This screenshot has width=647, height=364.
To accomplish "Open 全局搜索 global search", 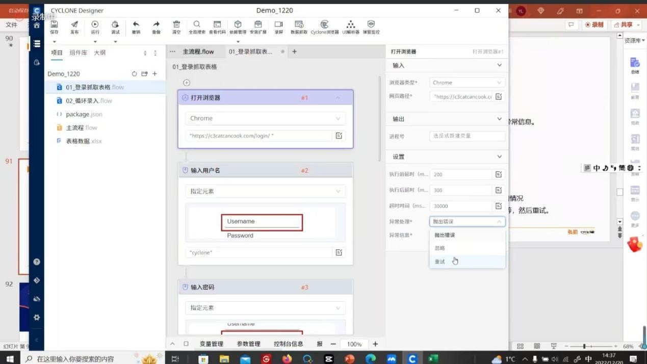I will point(197,27).
